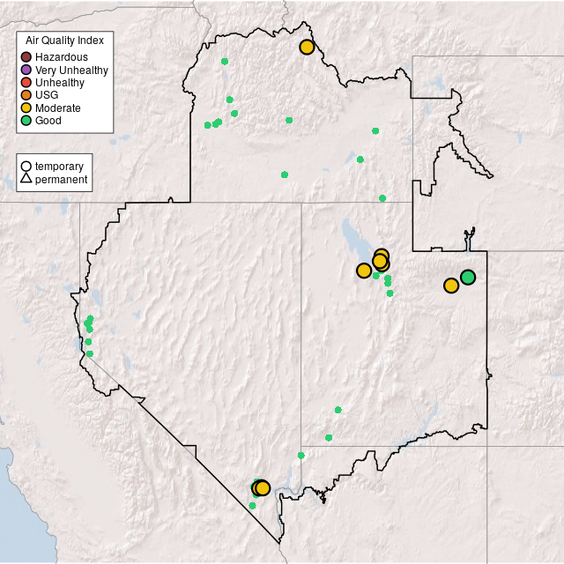Image resolution: width=564 pixels, height=564 pixels.
Task: Click the Hazardous legend color circle
Action: (26, 57)
